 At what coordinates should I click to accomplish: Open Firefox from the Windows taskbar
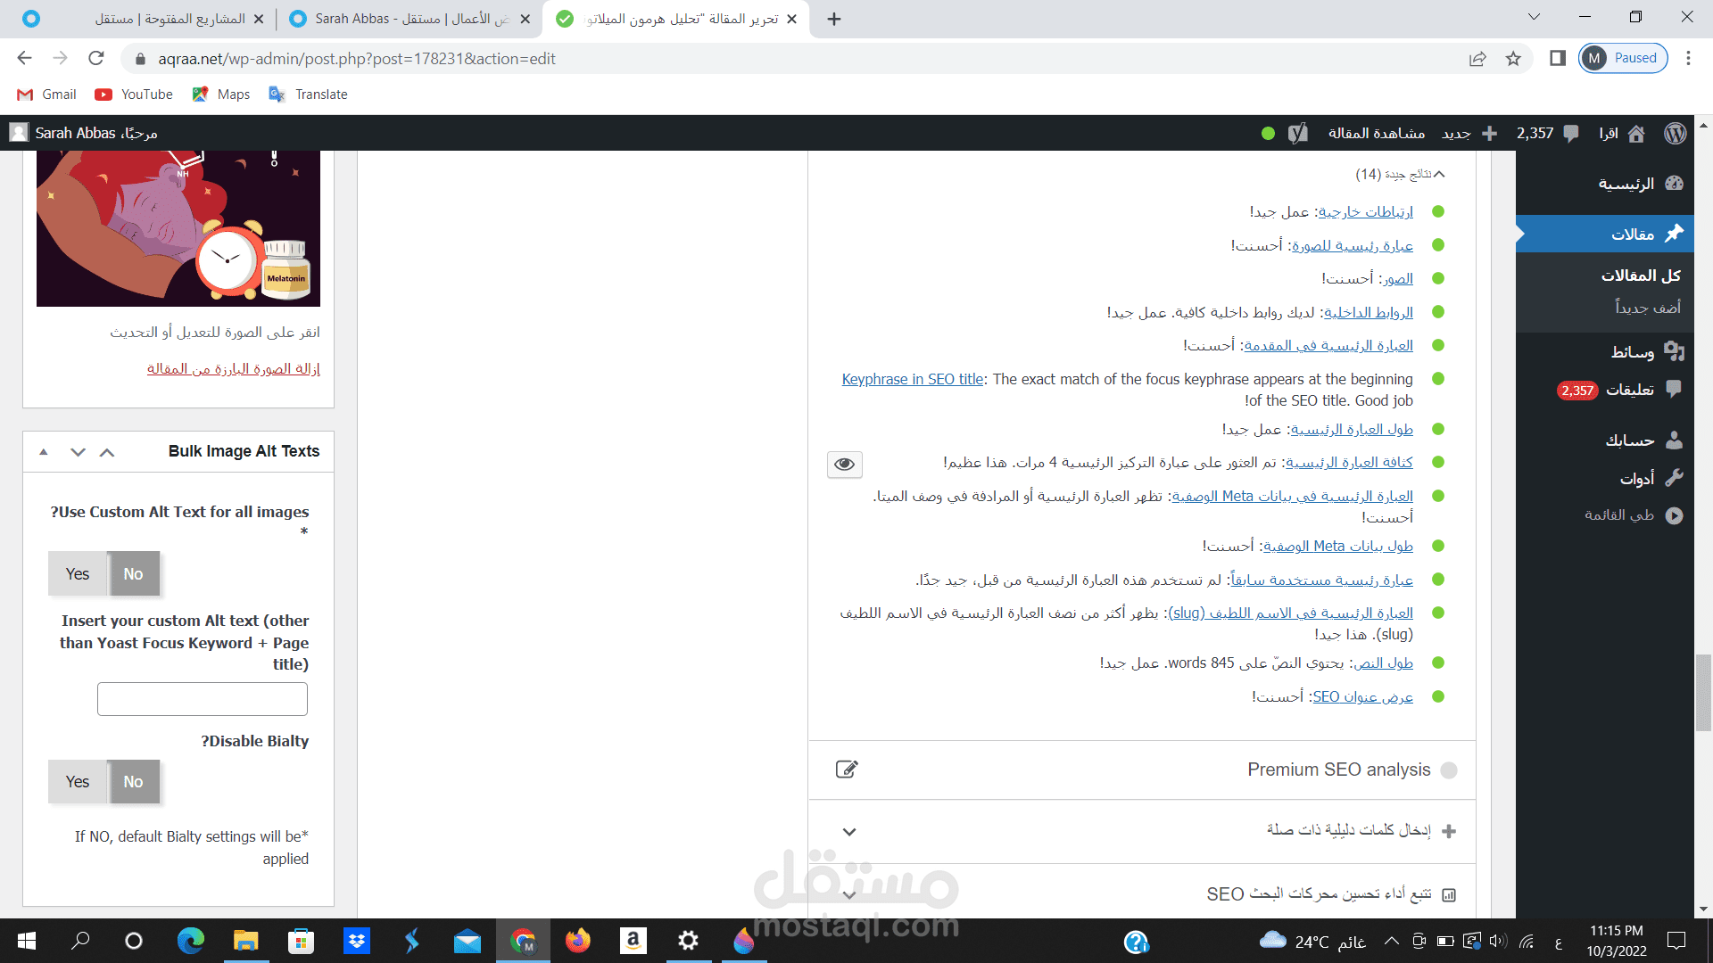(x=577, y=941)
